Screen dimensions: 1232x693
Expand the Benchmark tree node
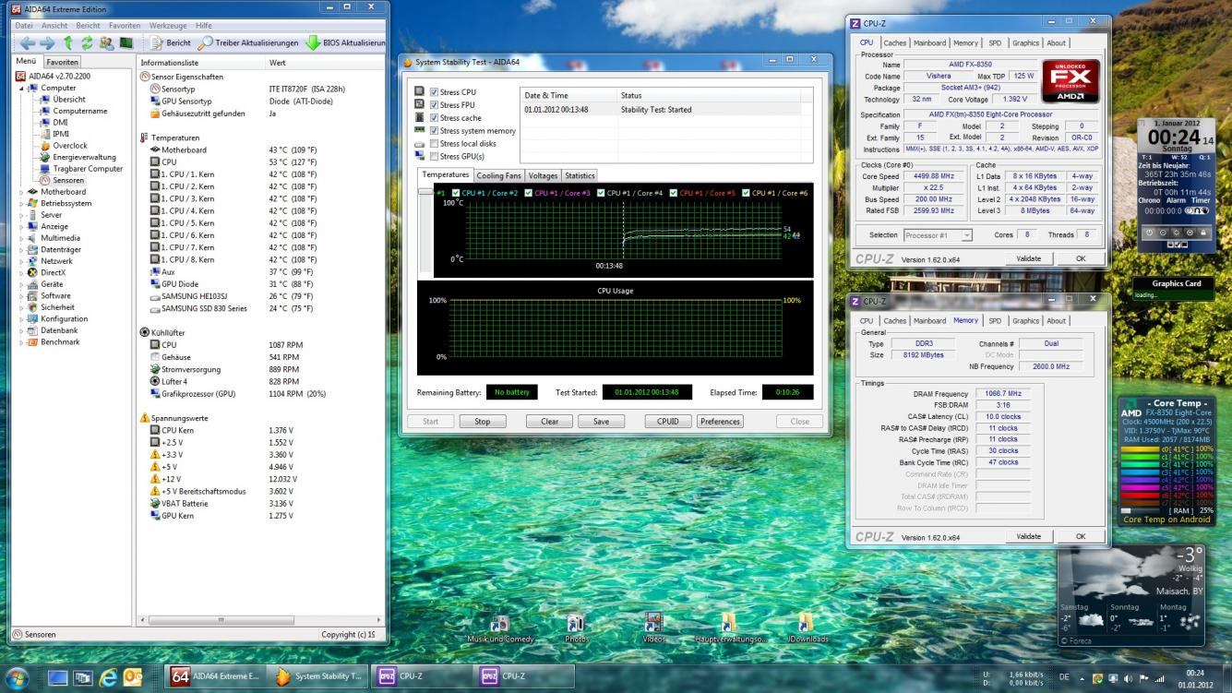pyautogui.click(x=22, y=342)
